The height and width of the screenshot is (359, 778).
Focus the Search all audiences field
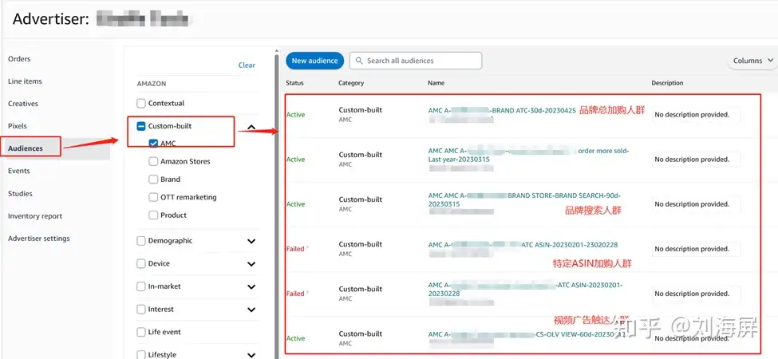(x=416, y=61)
